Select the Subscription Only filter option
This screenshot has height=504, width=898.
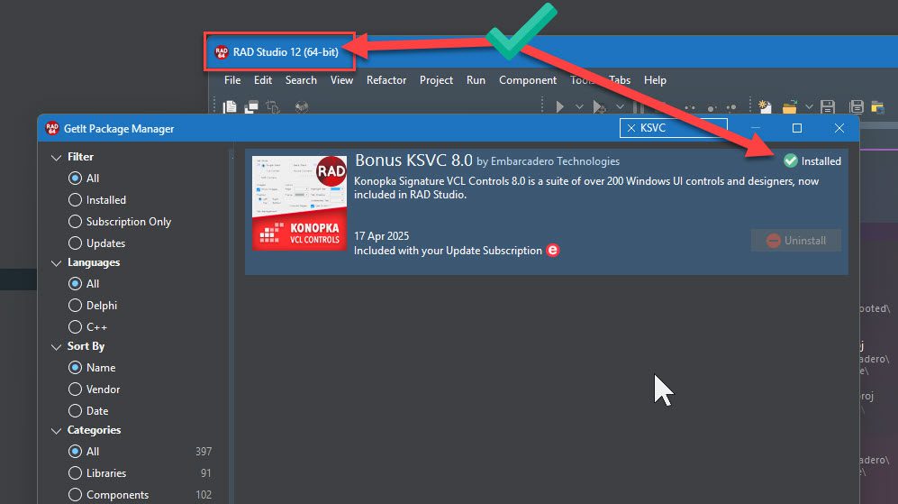point(75,221)
